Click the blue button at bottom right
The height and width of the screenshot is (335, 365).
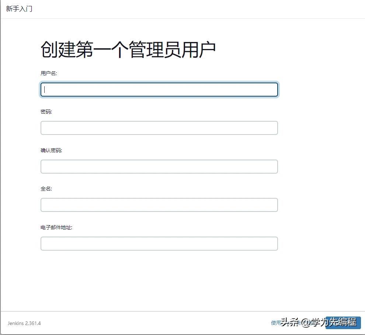[x=343, y=322]
